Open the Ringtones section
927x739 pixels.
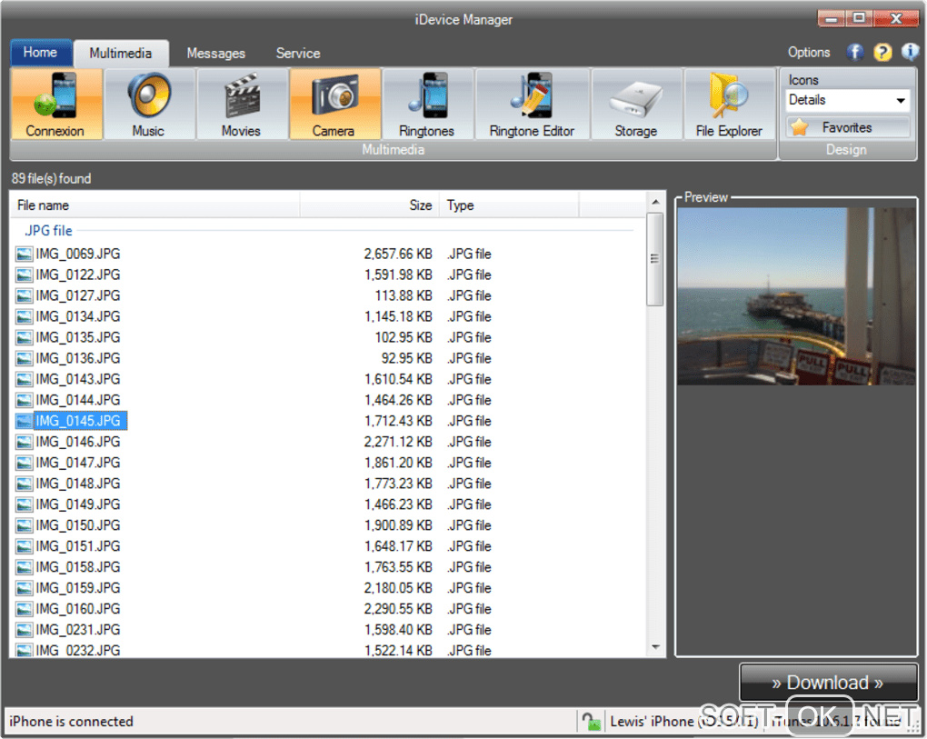point(427,104)
